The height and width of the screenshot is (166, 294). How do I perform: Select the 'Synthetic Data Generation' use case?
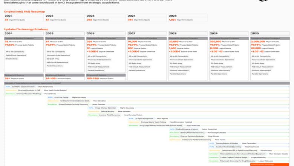click(x=23, y=87)
